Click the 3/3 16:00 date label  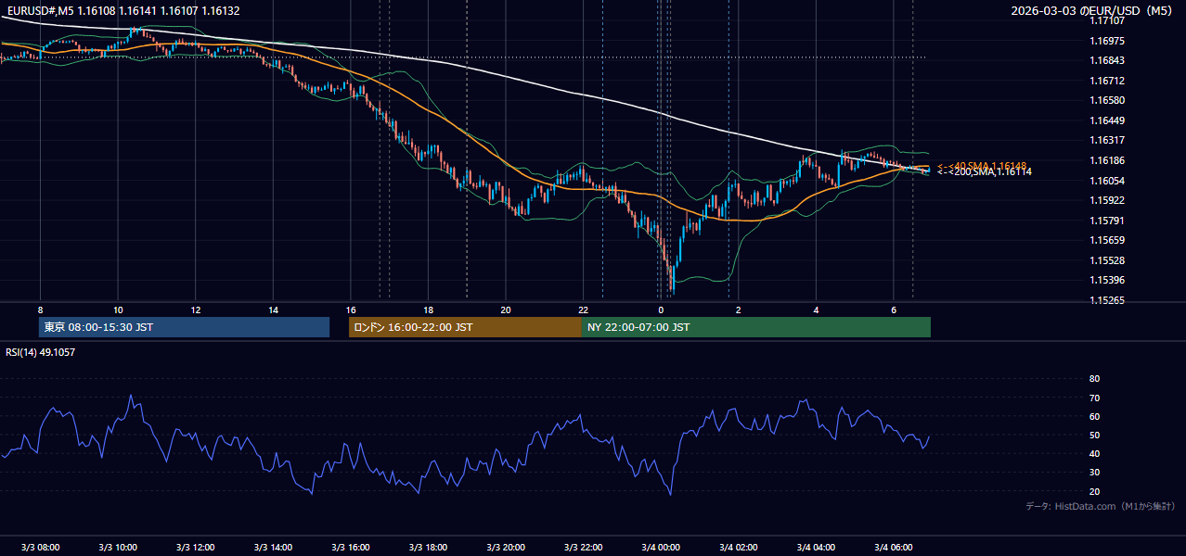pyautogui.click(x=351, y=547)
